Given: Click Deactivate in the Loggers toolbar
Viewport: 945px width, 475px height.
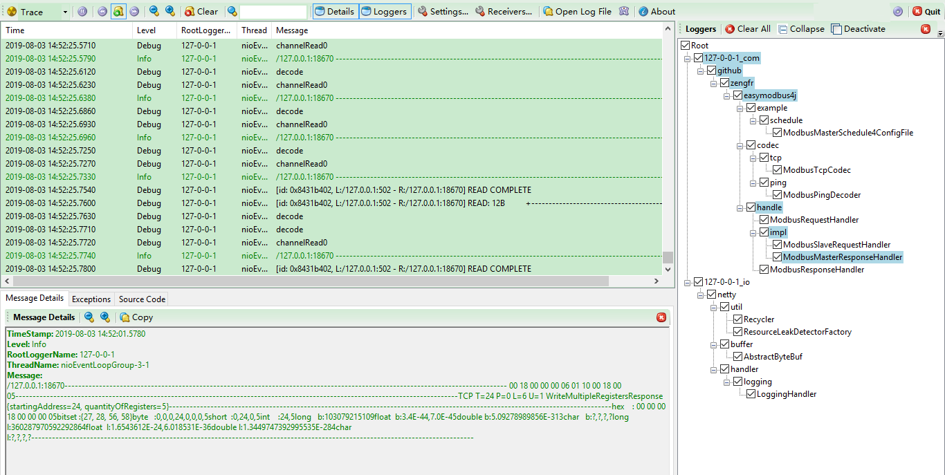Looking at the screenshot, I should (859, 29).
